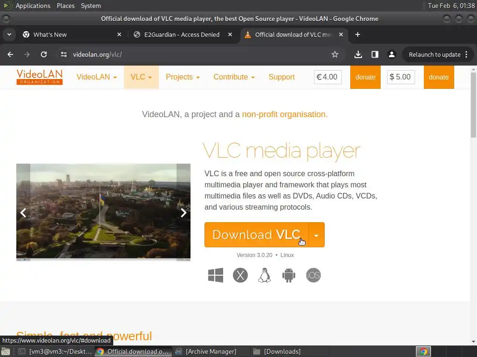
Task: Click the videolan.org/vlc/ address bar
Action: (195, 54)
